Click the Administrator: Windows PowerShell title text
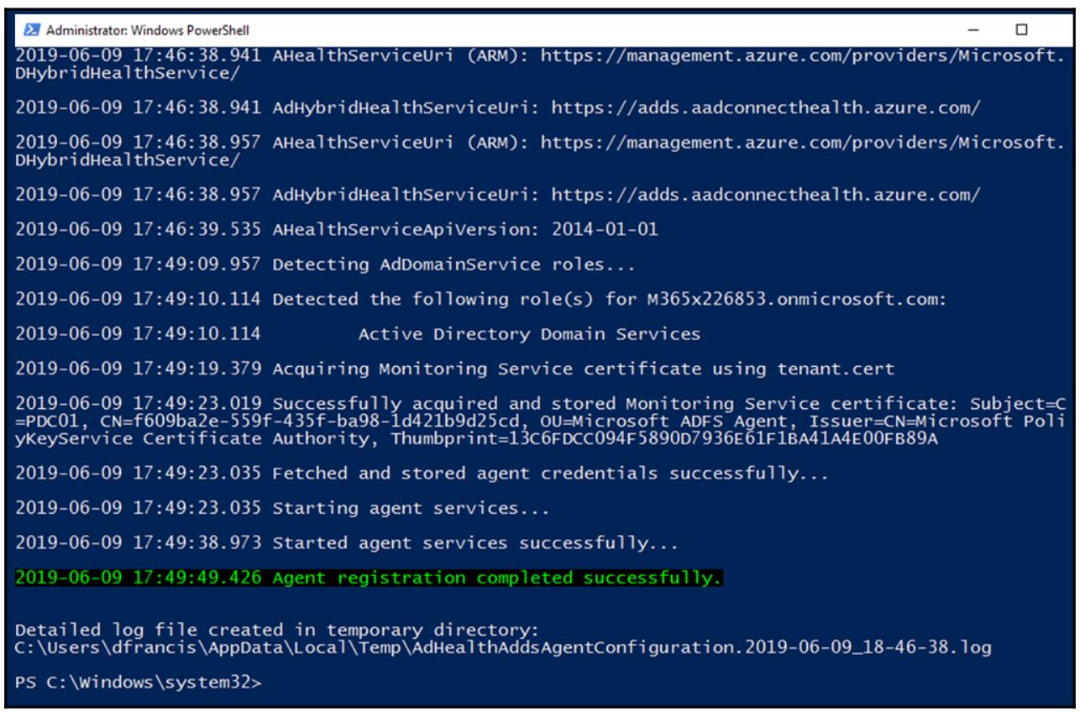Screen dimensions: 1080x712 [148, 30]
